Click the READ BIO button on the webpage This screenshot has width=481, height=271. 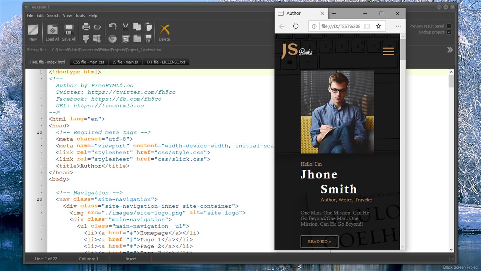click(x=319, y=242)
